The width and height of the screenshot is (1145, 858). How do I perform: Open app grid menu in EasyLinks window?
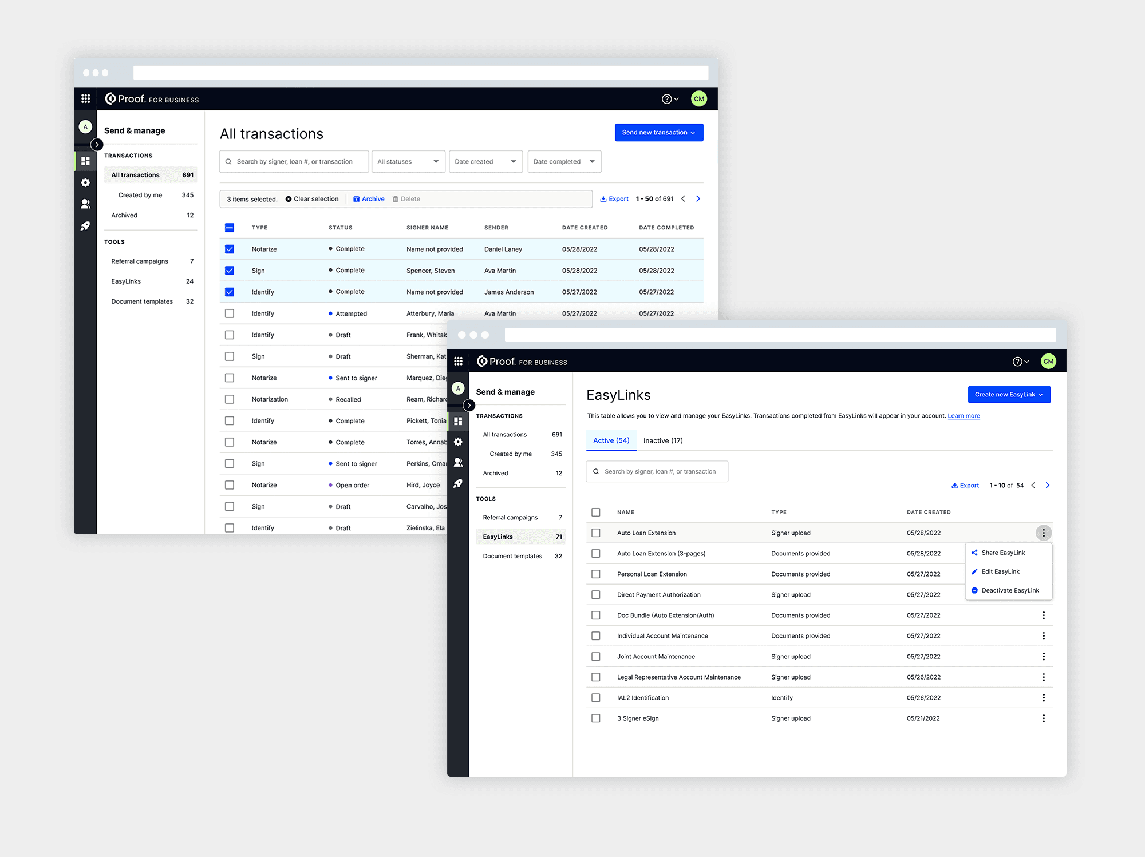click(458, 361)
